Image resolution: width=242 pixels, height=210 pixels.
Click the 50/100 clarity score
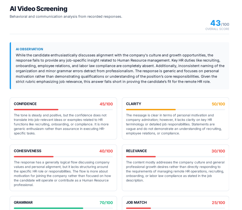coord(218,104)
